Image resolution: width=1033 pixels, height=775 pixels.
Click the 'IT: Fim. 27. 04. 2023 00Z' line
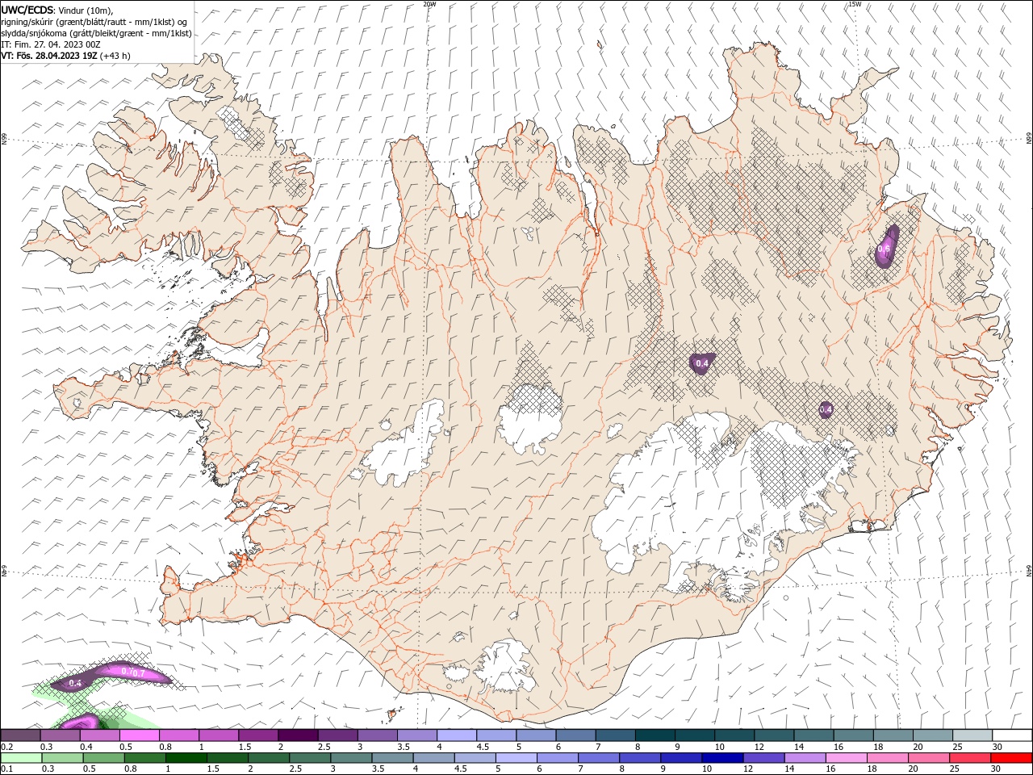51,44
